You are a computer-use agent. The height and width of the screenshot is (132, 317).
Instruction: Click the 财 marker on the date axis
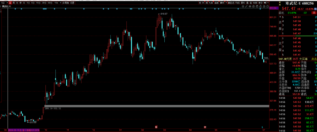click(205, 127)
